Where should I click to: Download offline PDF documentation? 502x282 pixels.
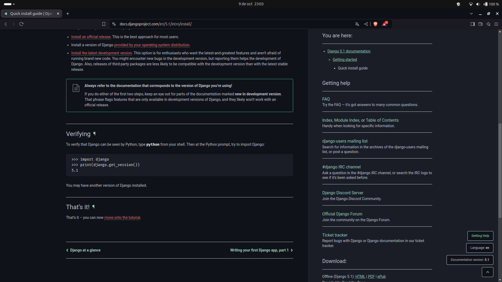point(371,277)
